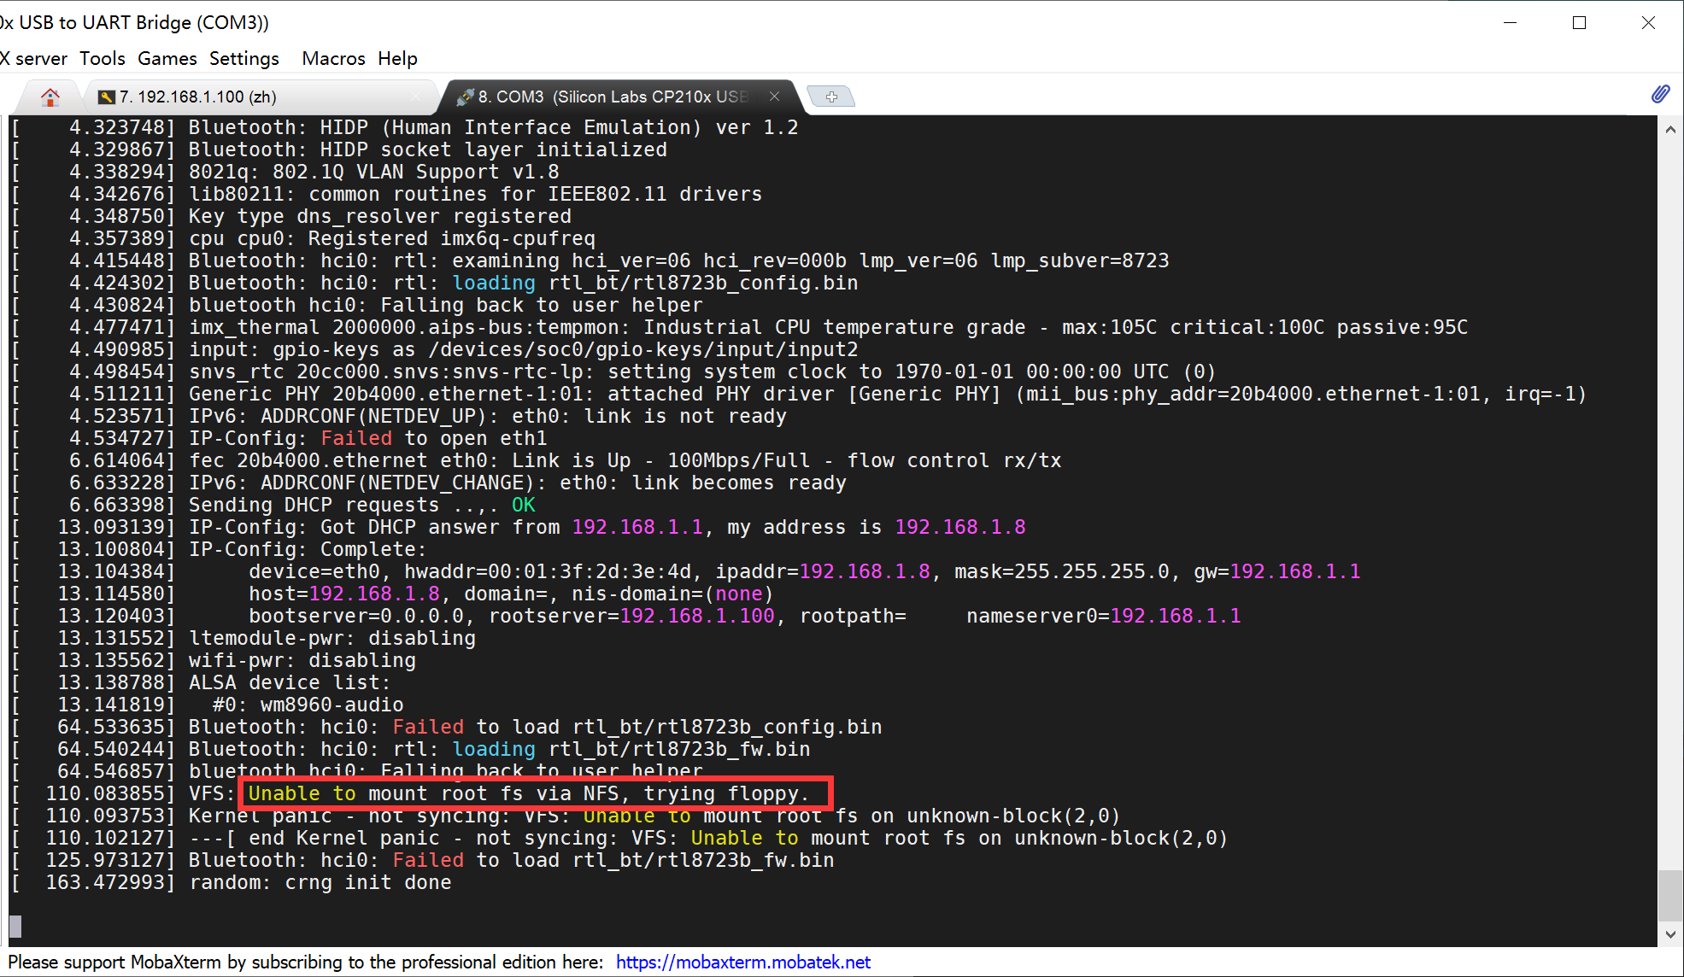Open the Help menu

(x=397, y=58)
